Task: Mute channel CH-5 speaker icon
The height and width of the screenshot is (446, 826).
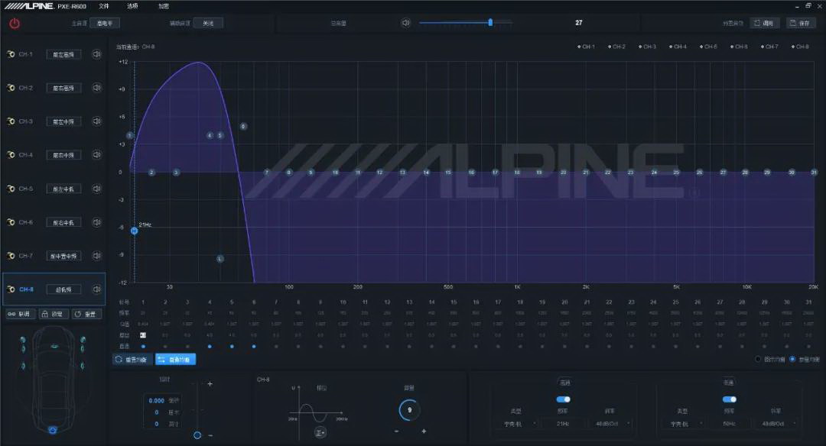Action: (96, 189)
